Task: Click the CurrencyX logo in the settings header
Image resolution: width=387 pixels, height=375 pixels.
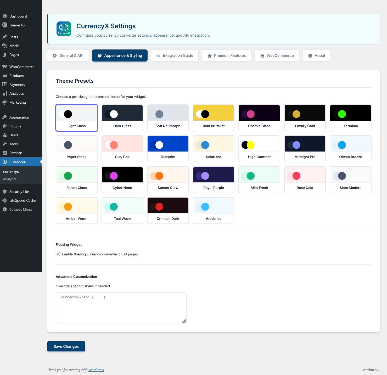Action: coord(64,29)
